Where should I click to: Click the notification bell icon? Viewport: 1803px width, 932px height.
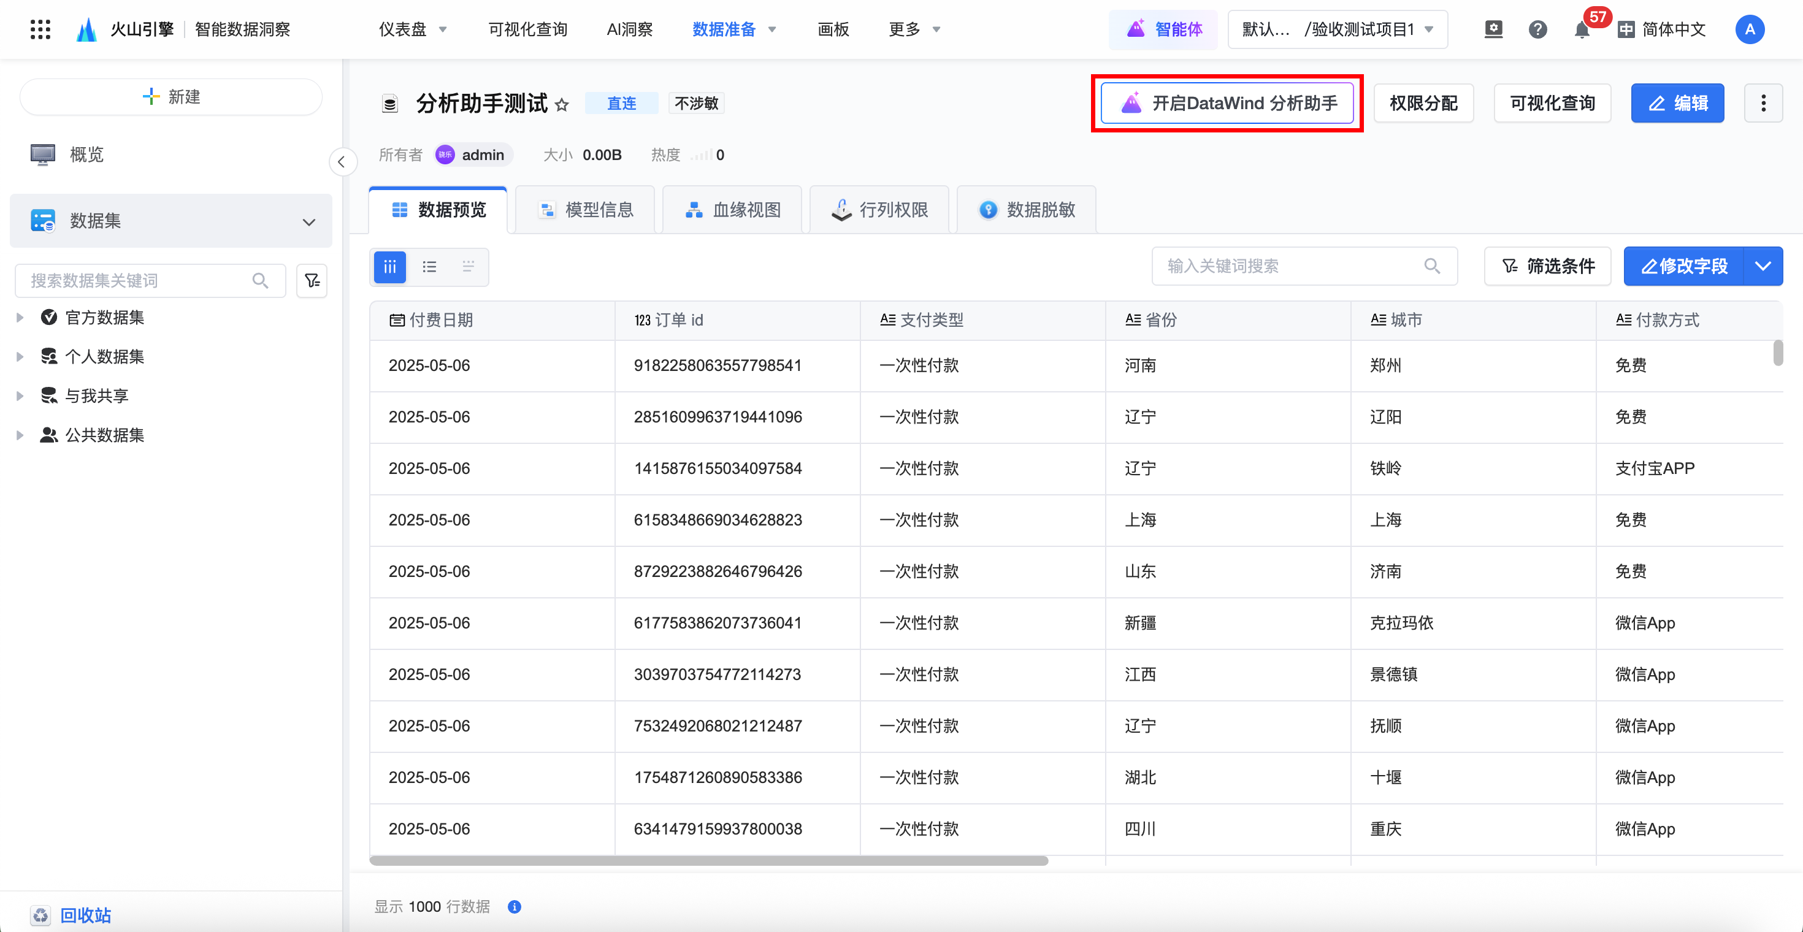coord(1581,30)
